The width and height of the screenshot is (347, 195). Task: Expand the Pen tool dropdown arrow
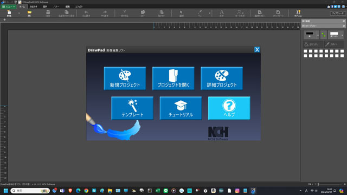coord(210,13)
